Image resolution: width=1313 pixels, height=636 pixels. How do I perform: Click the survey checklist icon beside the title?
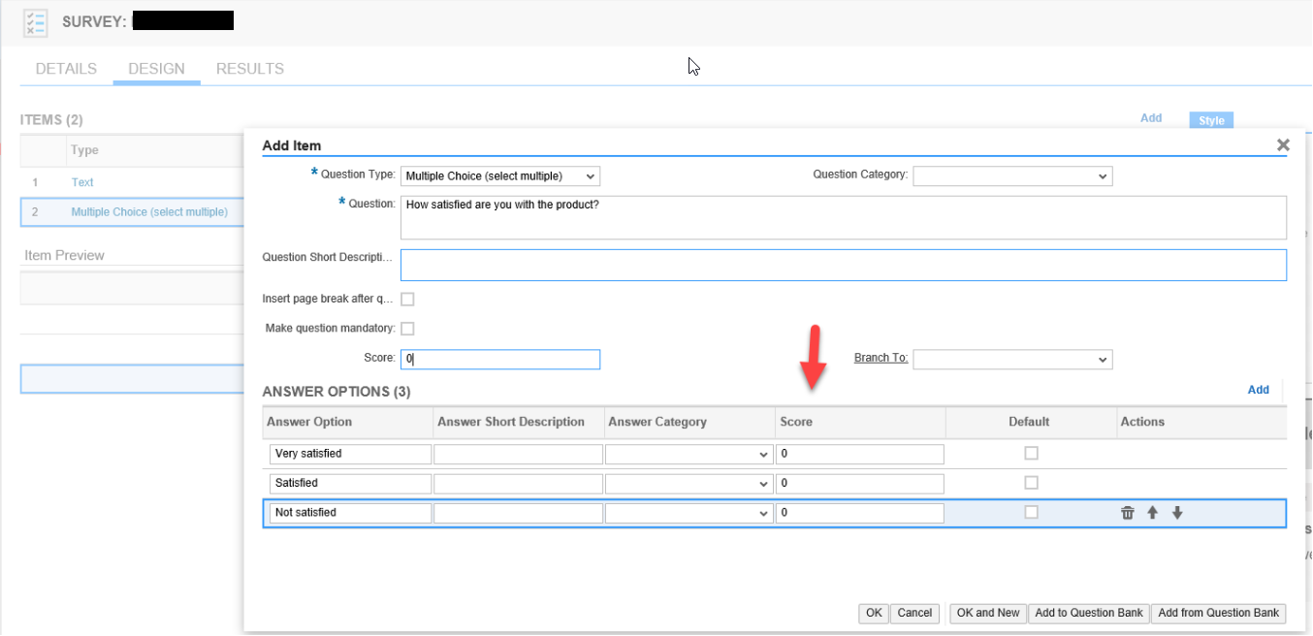click(x=36, y=22)
